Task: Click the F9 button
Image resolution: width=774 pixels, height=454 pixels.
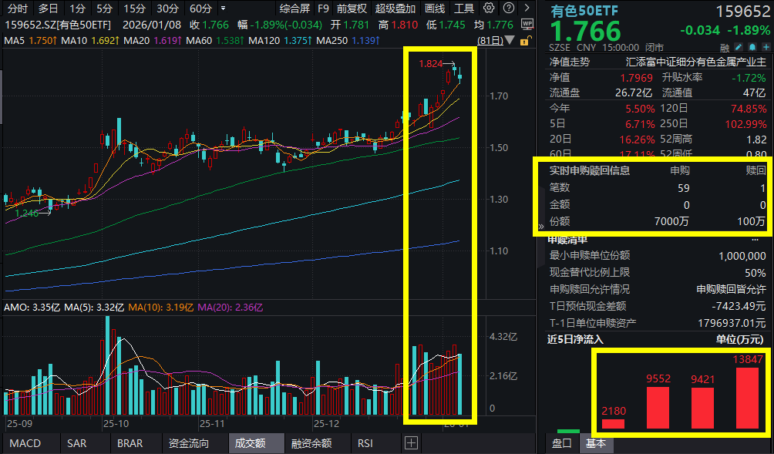Action: point(323,8)
